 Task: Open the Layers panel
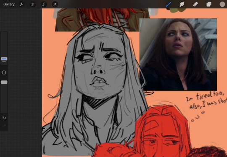[209, 4]
